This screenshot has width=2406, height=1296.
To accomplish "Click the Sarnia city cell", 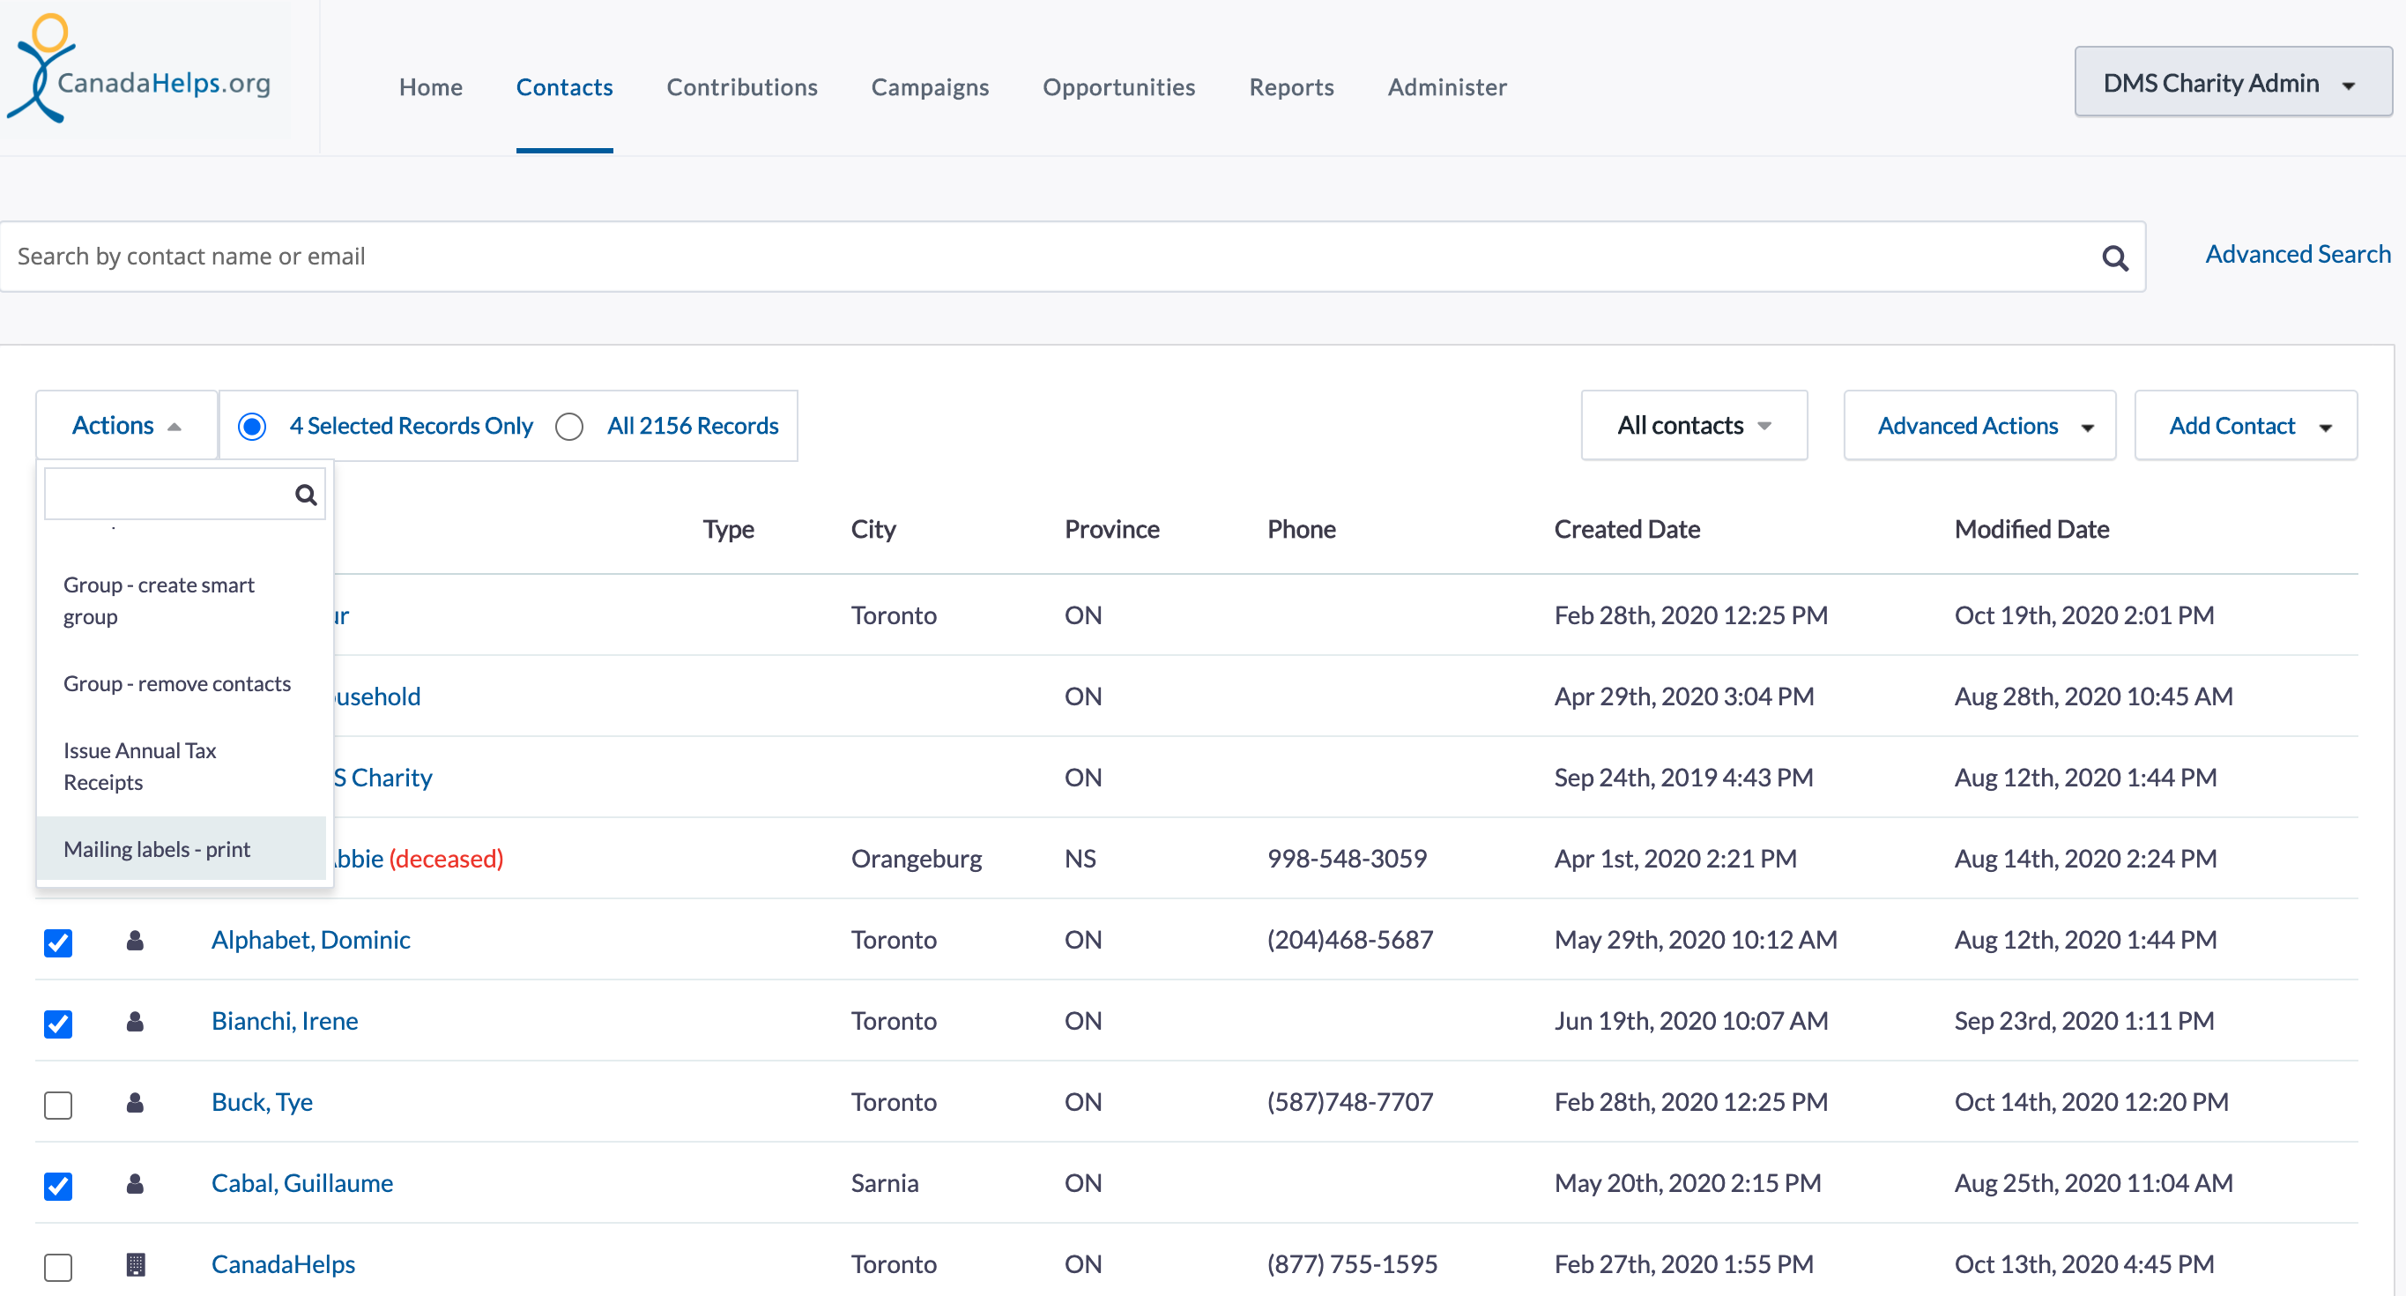I will [885, 1184].
